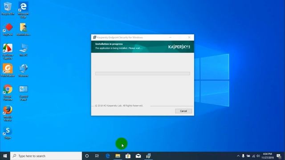Click the Kaspersky logo in installer header
This screenshot has width=285, height=160.
pyautogui.click(x=179, y=47)
